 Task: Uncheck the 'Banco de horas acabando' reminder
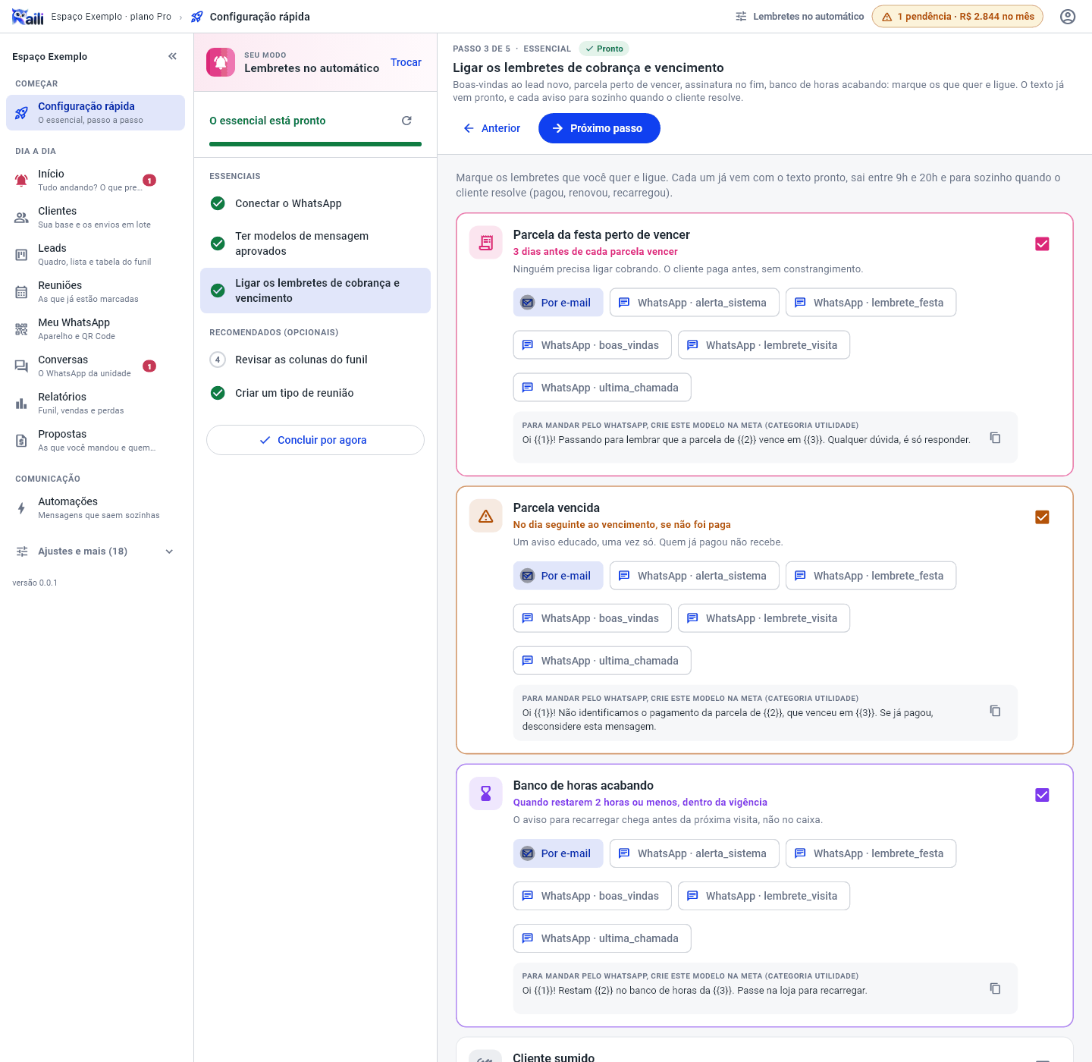point(1042,794)
